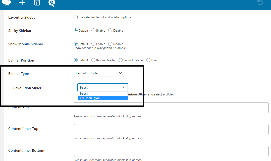The width and height of the screenshot is (271, 161).
Task: Select Default Banner Position
Action: point(76,60)
